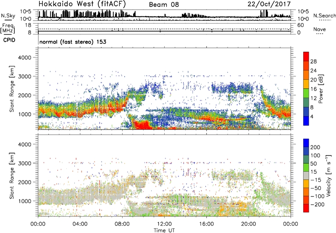
Task: Click the '18' frequency axis tick
Action: click(28, 25)
